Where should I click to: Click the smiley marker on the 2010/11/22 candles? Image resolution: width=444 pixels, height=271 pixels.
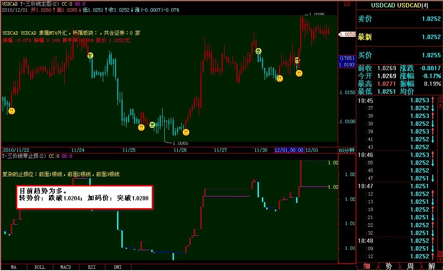click(12, 111)
